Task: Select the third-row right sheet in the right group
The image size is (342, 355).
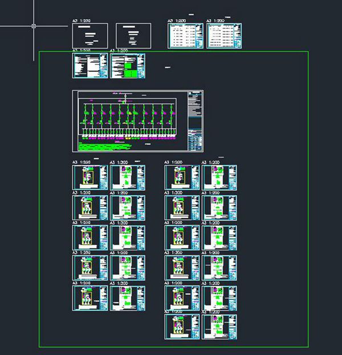Action: [219, 238]
